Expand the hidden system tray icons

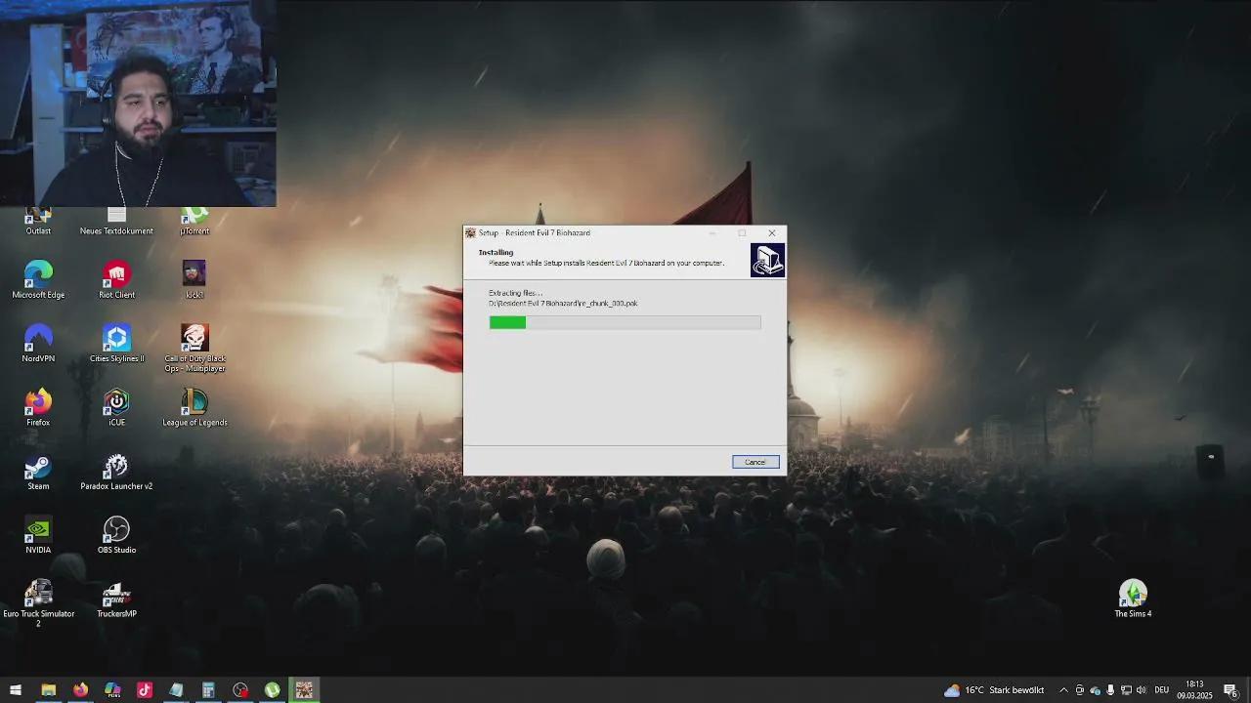[1063, 690]
